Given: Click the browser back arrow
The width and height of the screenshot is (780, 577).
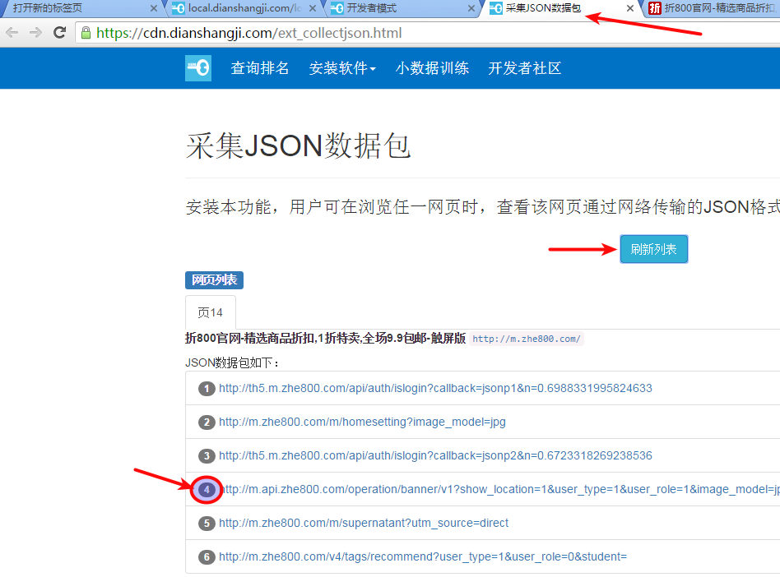Looking at the screenshot, I should [x=12, y=33].
